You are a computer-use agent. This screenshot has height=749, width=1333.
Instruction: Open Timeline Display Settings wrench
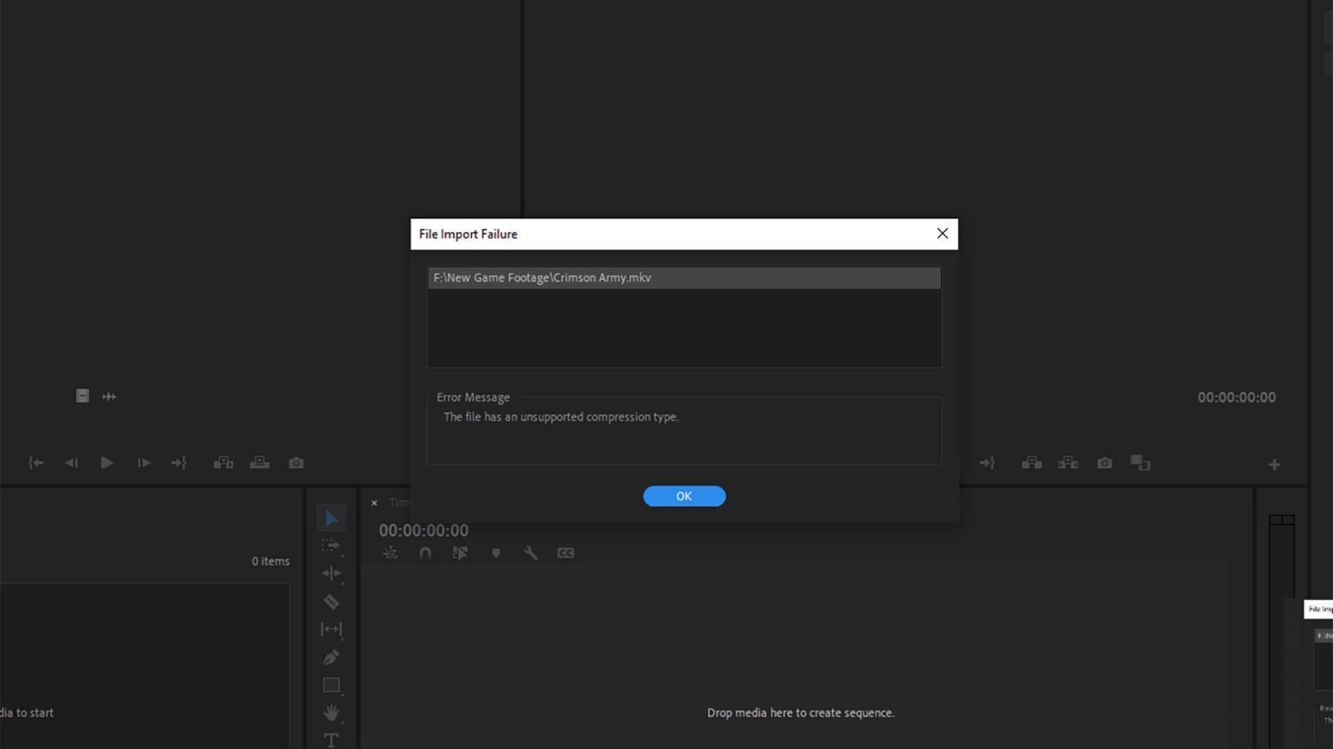pos(530,553)
